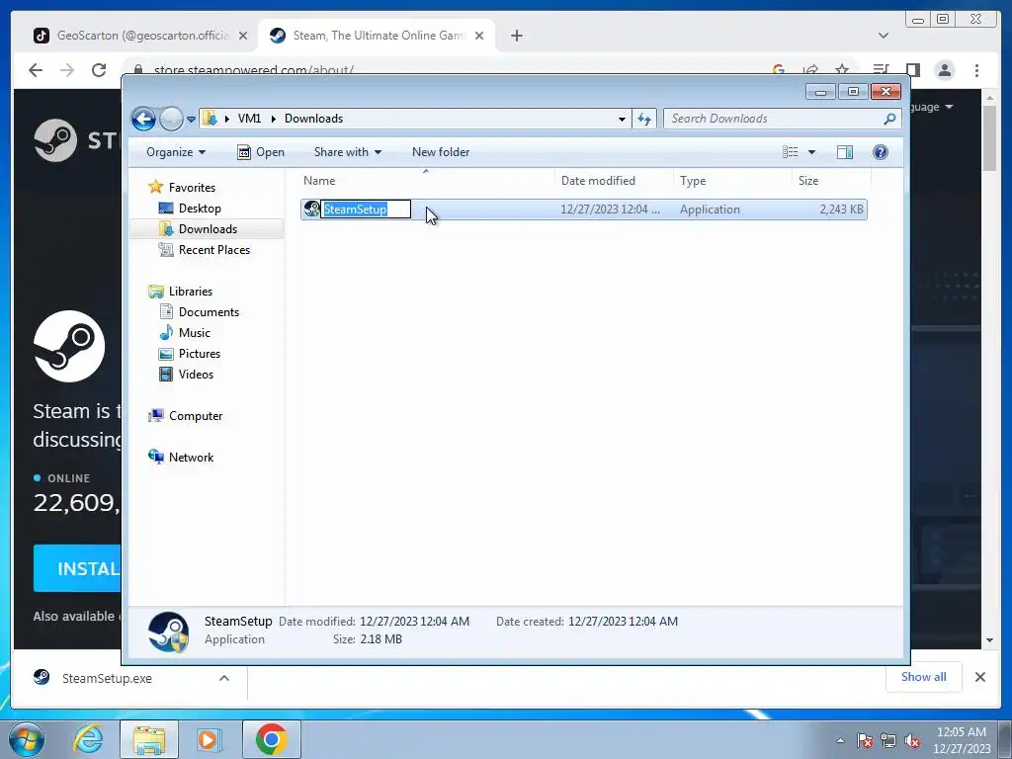This screenshot has height=759, width=1012.
Task: Create a New folder
Action: [441, 152]
